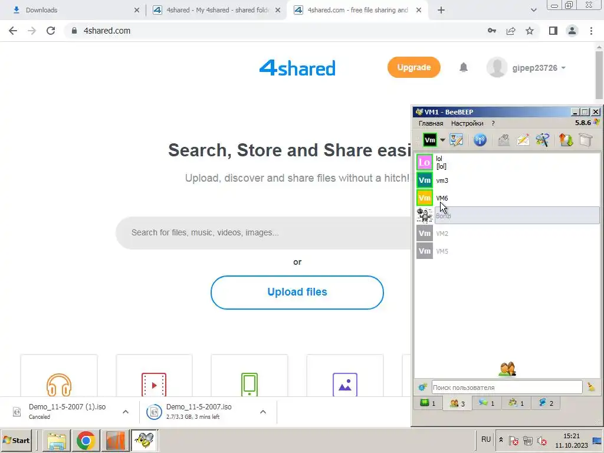Viewport: 604px width, 453px height.
Task: Click the RU language indicator in the tray
Action: click(x=486, y=439)
